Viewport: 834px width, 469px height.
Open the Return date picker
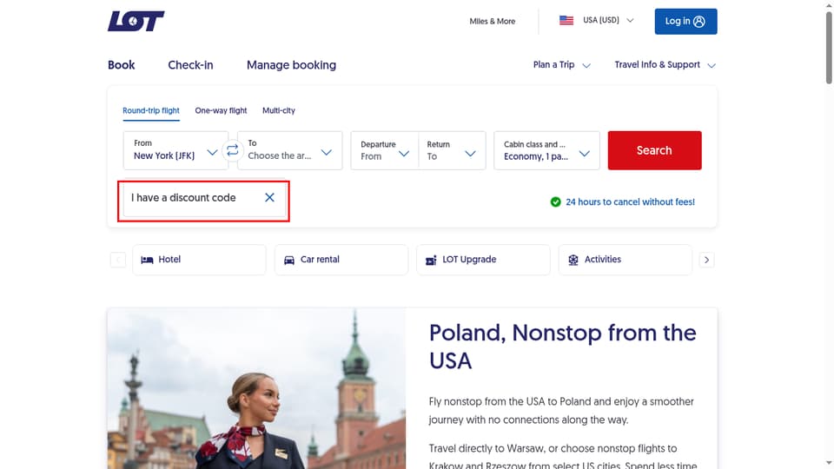pyautogui.click(x=452, y=150)
